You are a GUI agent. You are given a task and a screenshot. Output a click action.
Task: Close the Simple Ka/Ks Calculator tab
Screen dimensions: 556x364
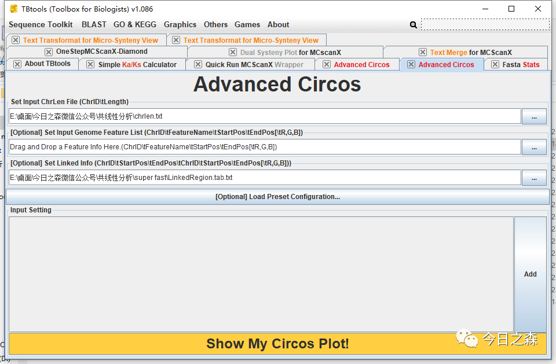coord(90,64)
